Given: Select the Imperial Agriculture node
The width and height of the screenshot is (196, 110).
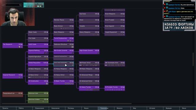Looking at the screenshot, I should click(38, 58).
